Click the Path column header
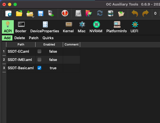 (x=21, y=44)
